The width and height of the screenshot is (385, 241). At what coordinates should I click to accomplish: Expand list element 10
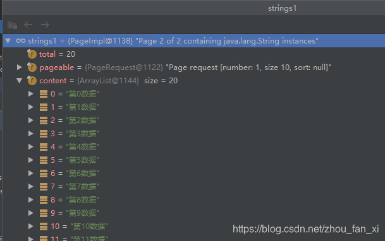pyautogui.click(x=31, y=226)
